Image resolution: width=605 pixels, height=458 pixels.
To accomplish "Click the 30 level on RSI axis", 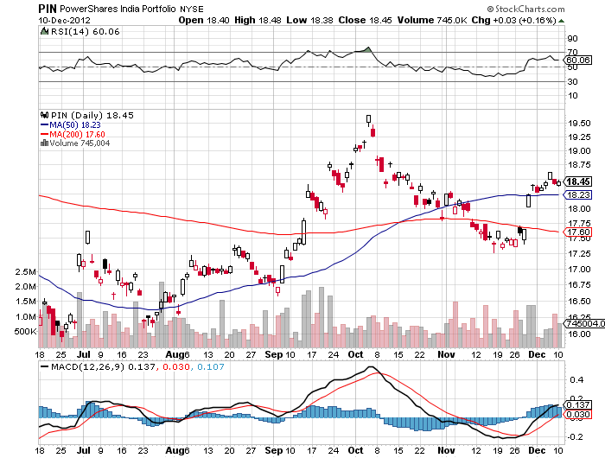I will click(572, 81).
